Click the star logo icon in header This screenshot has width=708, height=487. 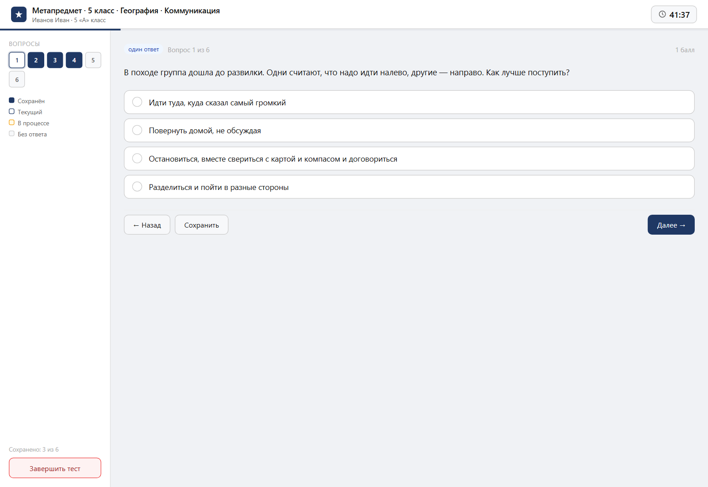(19, 15)
